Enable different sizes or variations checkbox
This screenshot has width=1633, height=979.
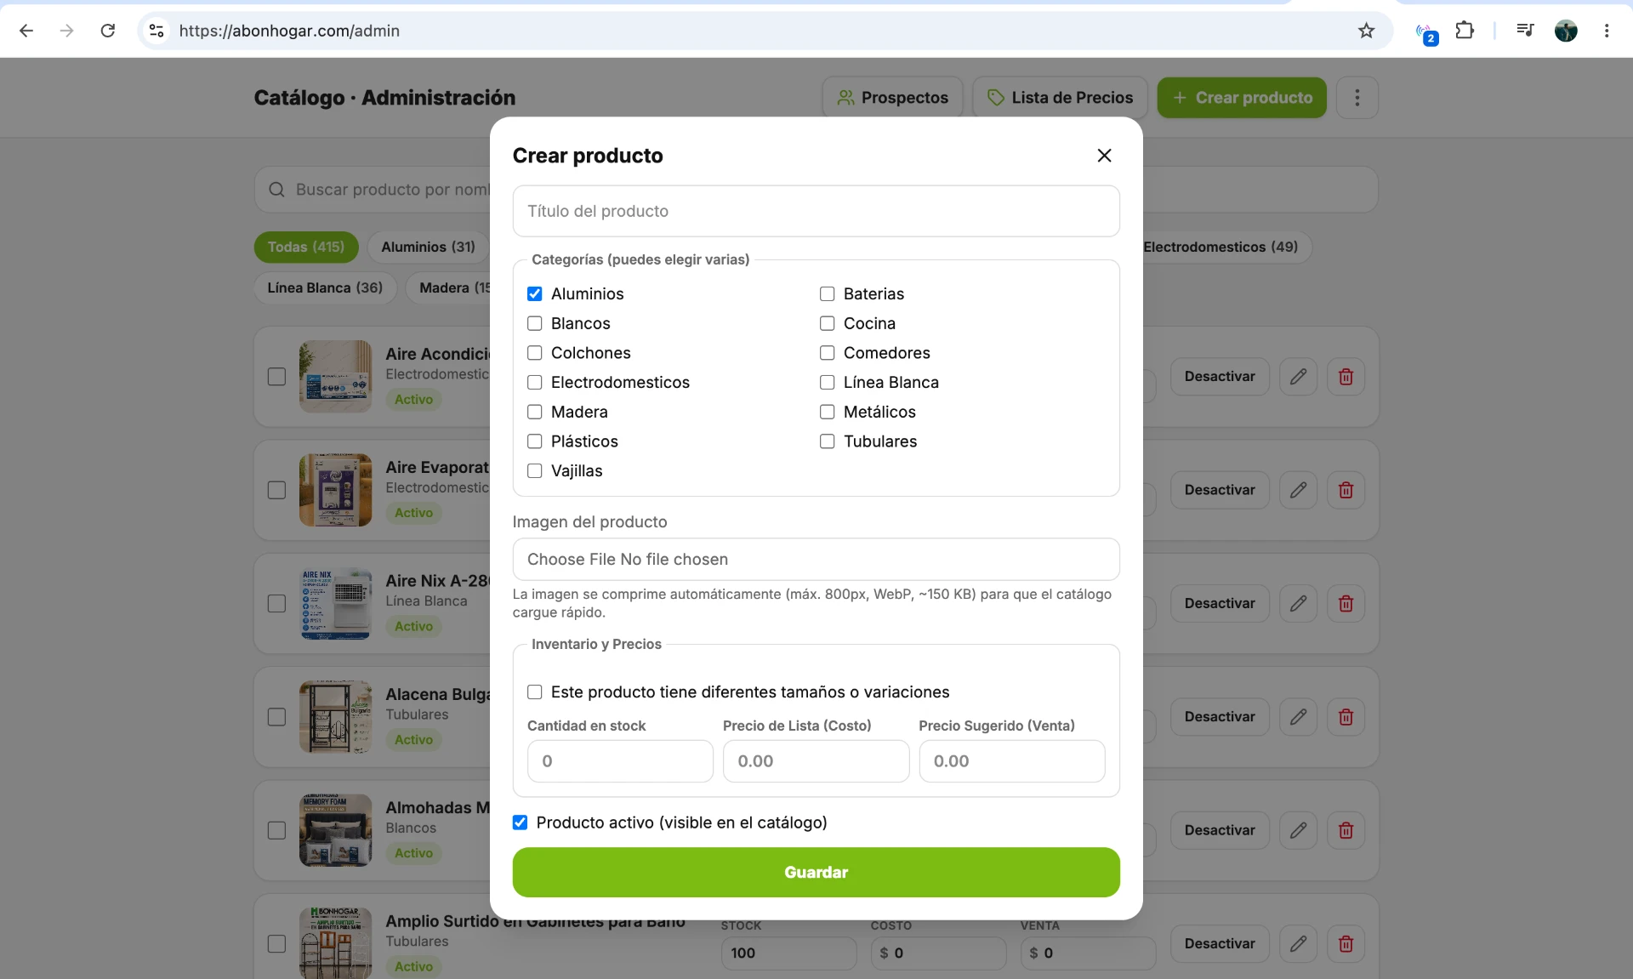[x=534, y=692]
